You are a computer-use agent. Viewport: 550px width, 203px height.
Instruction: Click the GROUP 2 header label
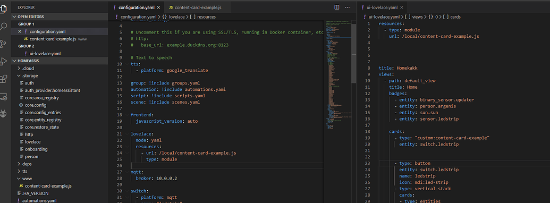click(x=27, y=46)
